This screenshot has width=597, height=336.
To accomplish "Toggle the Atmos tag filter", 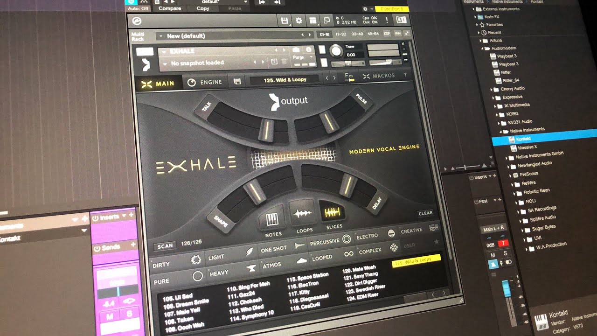I will coord(284,263).
